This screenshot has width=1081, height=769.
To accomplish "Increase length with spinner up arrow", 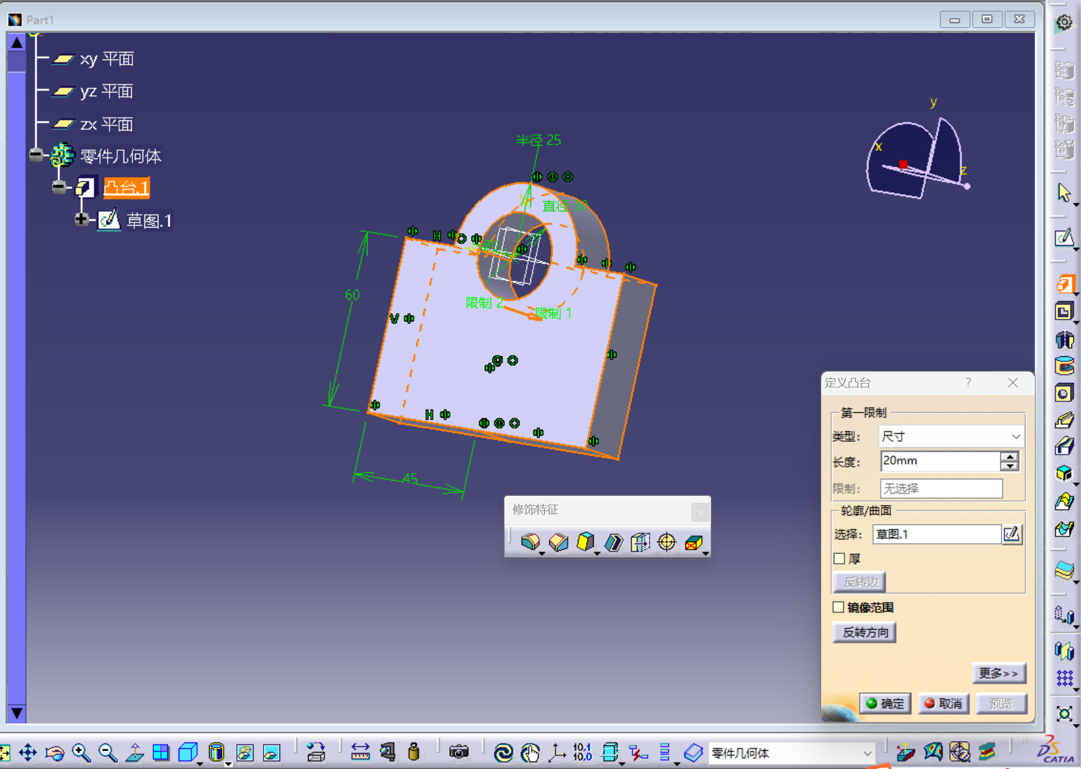I will pos(1009,456).
